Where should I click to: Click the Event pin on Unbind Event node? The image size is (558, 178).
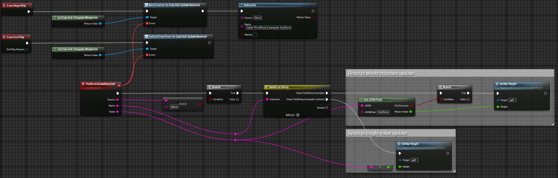click(147, 55)
